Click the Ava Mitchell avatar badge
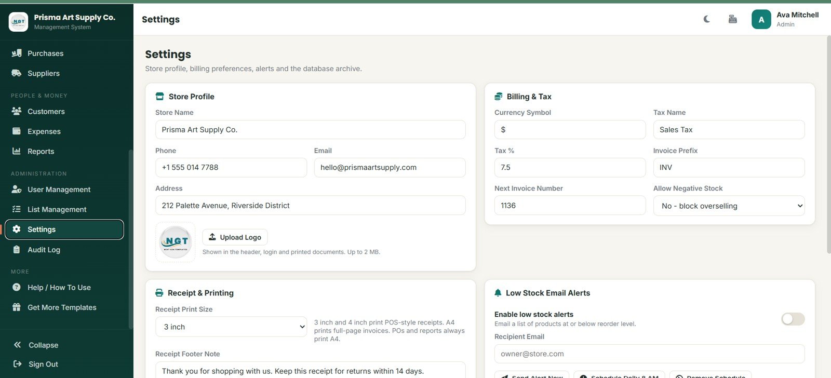 [761, 20]
